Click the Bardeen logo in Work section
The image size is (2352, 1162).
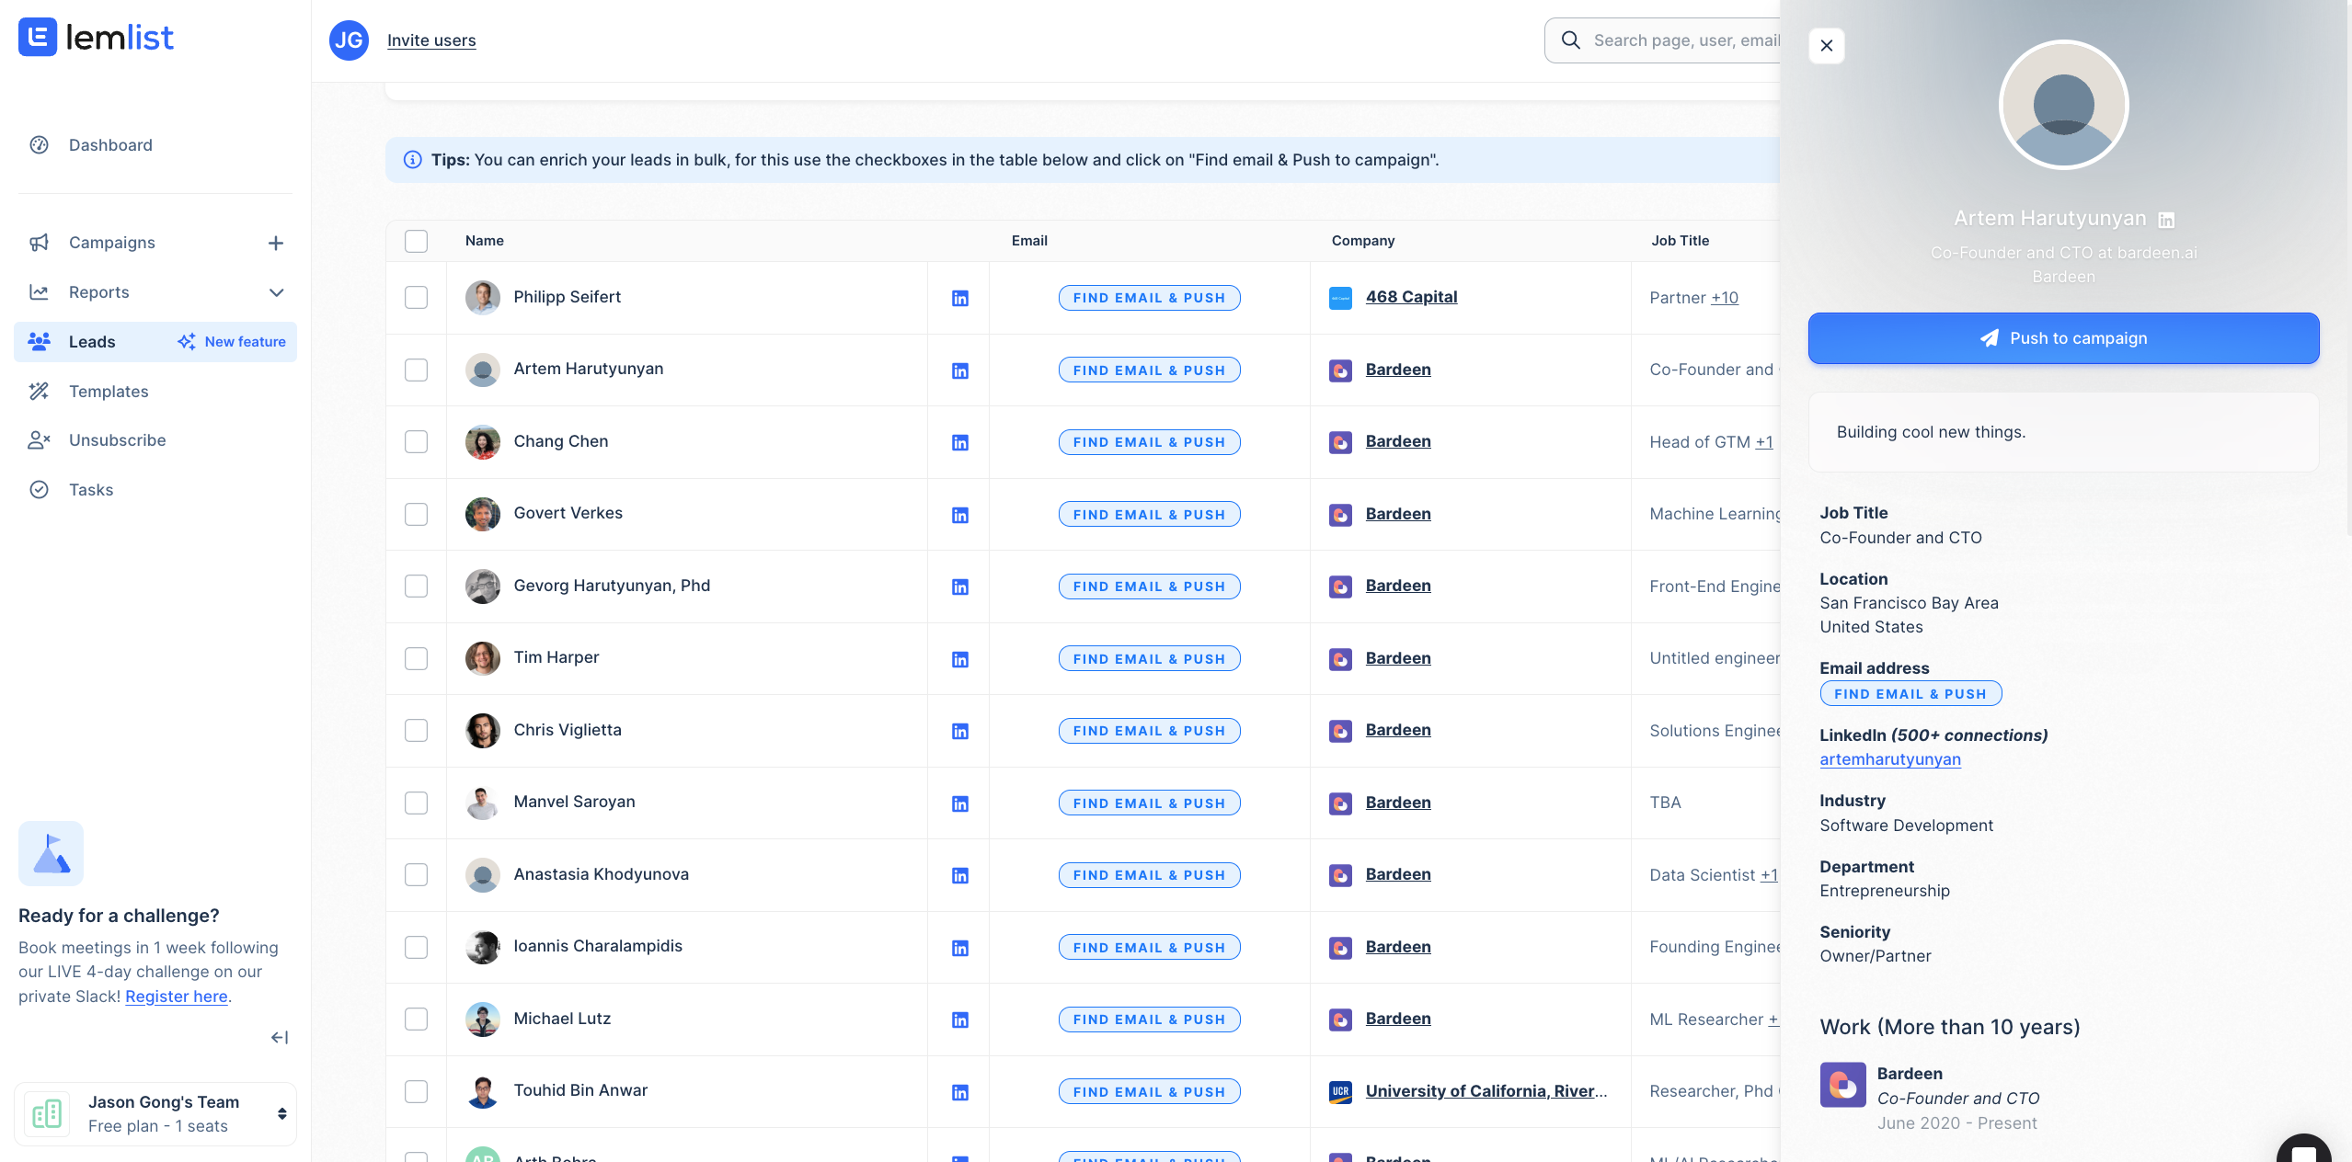1842,1085
